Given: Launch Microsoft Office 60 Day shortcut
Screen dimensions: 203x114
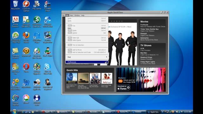Looking at the screenshot, I should (x=26, y=22).
